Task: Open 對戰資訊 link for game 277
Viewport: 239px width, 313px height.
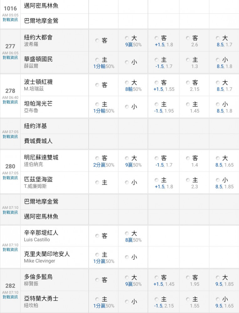Action: point(10,58)
